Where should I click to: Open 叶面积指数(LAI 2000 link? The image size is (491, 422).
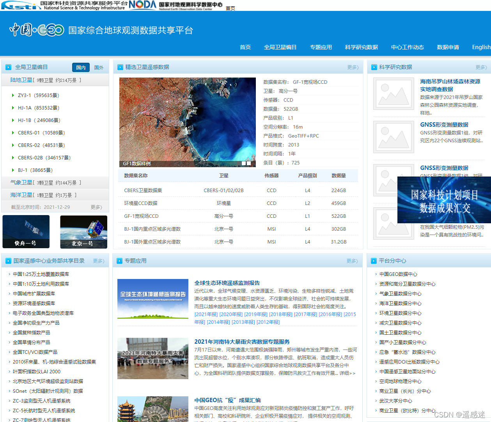click(x=37, y=372)
